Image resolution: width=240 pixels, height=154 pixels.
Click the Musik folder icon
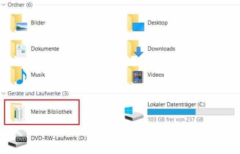pyautogui.click(x=18, y=75)
